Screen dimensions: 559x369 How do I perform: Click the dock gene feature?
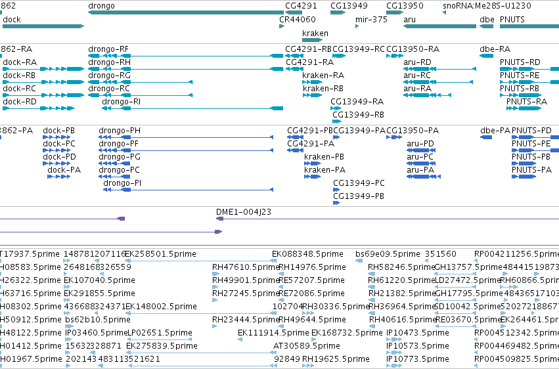click(43, 26)
